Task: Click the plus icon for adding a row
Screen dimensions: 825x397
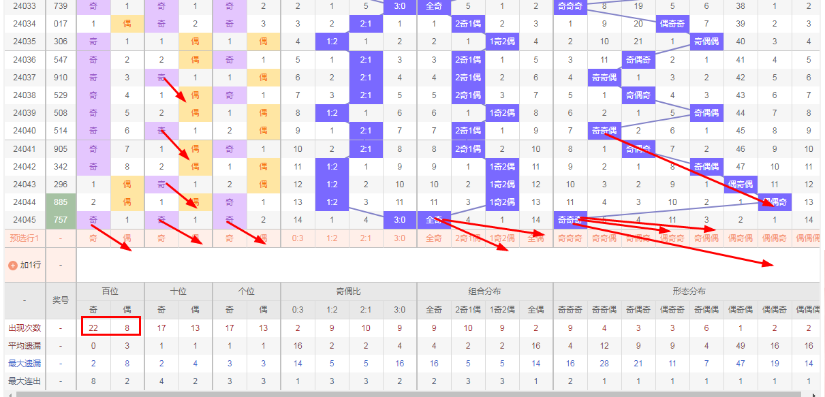Action: pyautogui.click(x=13, y=265)
